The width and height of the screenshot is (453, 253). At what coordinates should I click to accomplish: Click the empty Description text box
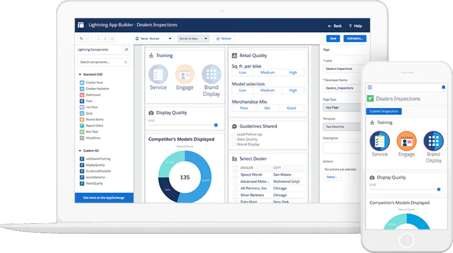[x=342, y=148]
